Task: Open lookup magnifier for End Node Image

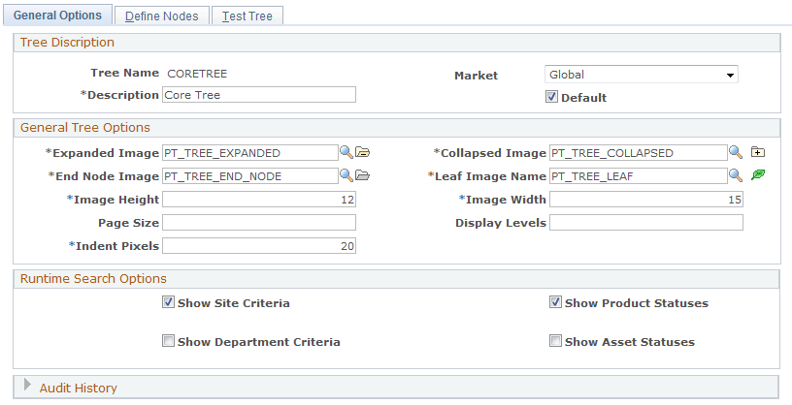Action: click(346, 175)
